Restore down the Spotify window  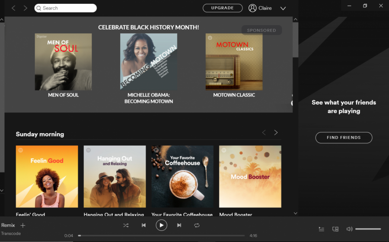365,6
